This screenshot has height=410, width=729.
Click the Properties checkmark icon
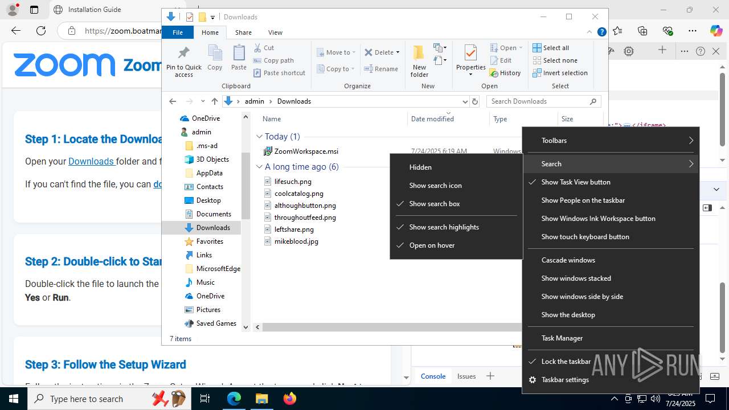point(470,54)
